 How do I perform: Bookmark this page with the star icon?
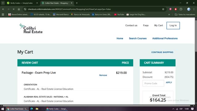[163, 9]
